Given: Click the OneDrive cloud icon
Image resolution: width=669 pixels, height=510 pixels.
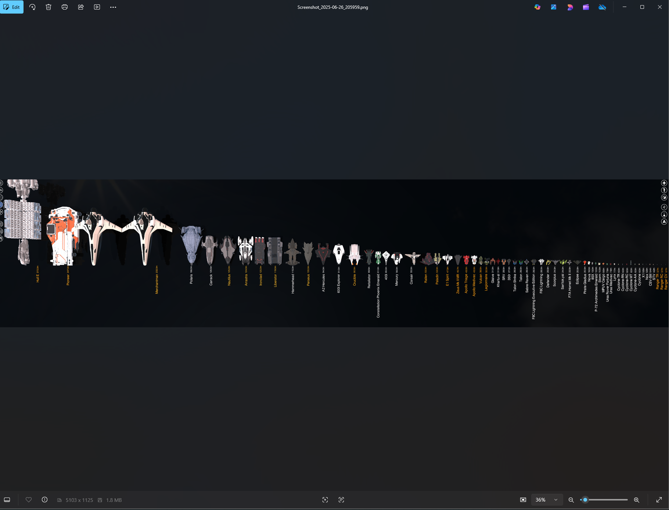Looking at the screenshot, I should click(x=602, y=7).
